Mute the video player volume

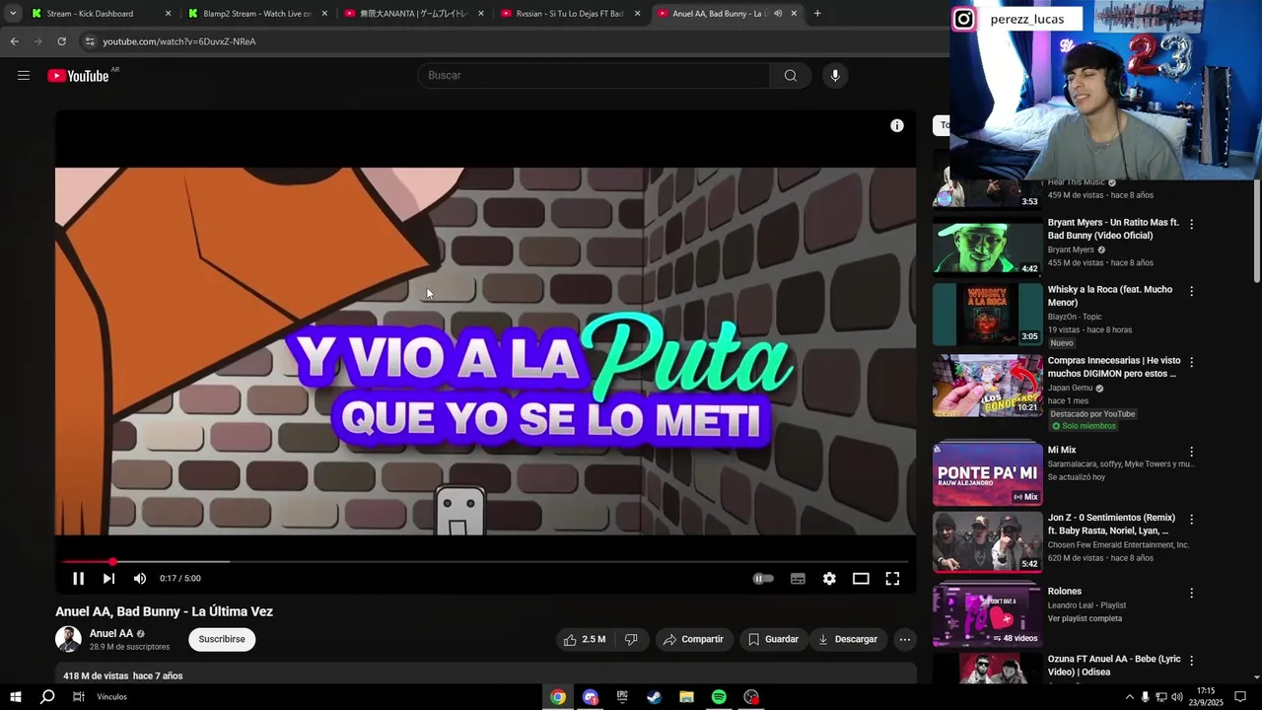[x=140, y=579]
